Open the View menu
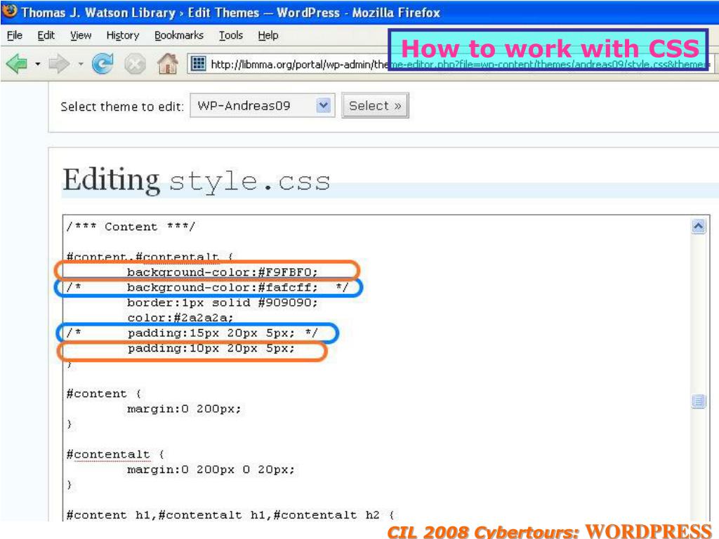The width and height of the screenshot is (719, 539). pos(81,35)
